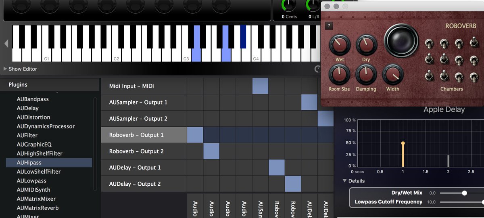Click the Dry/Wet Mix slider handle

pyautogui.click(x=464, y=193)
